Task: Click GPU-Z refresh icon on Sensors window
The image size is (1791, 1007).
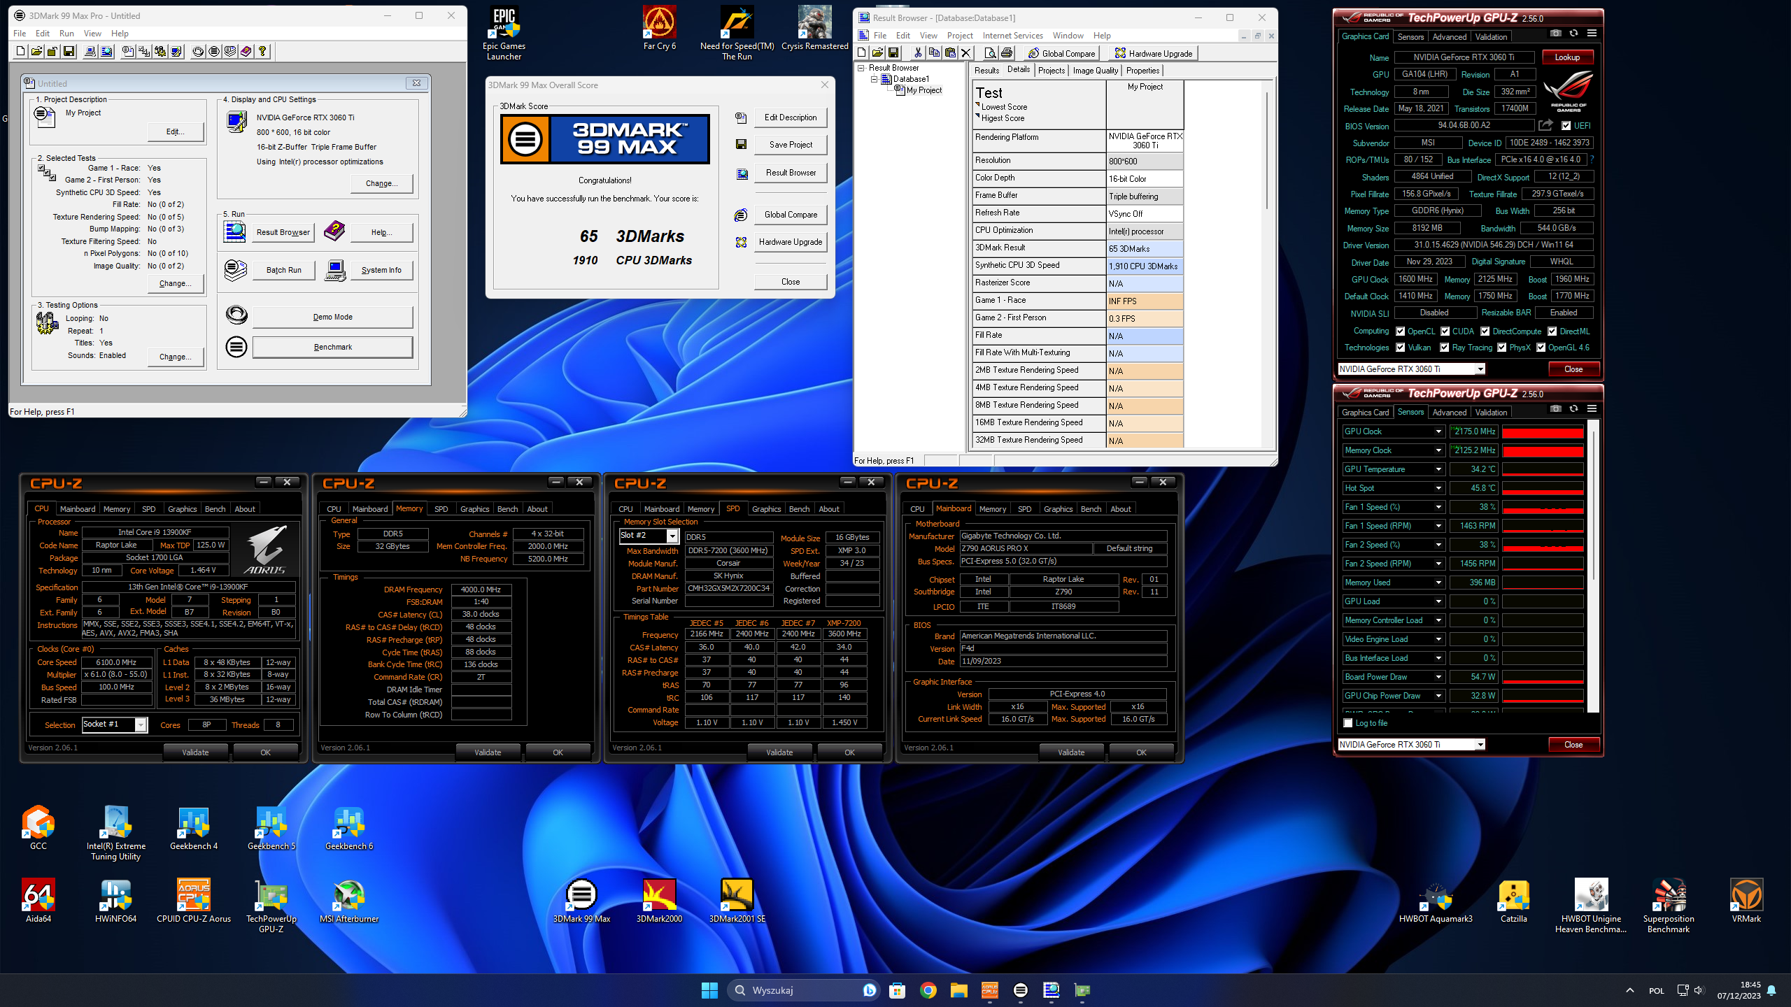Action: tap(1573, 408)
